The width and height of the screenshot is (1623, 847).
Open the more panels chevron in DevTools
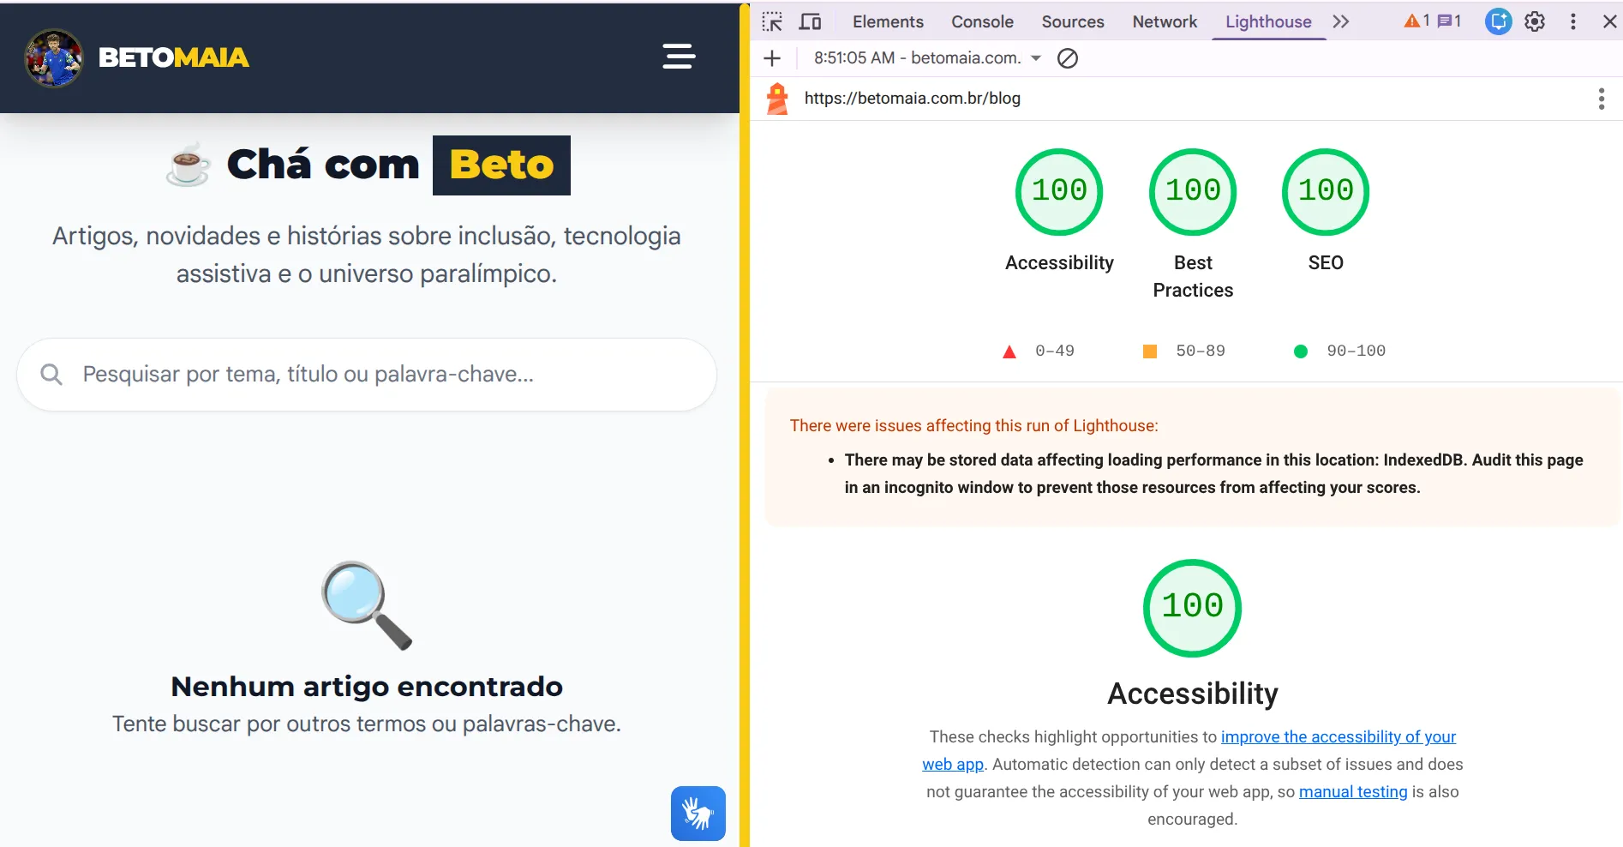[x=1341, y=21]
